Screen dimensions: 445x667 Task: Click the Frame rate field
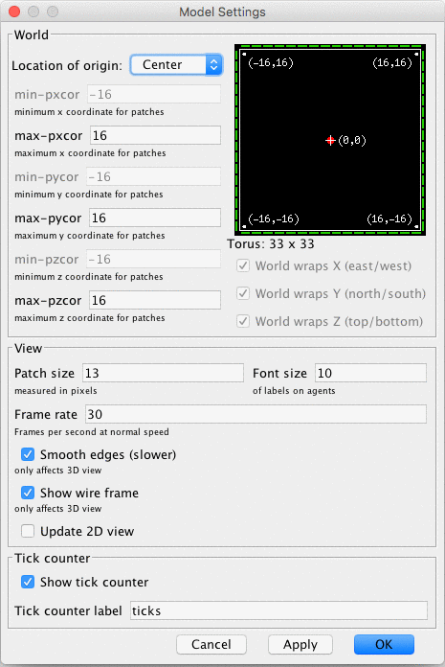[x=256, y=414]
